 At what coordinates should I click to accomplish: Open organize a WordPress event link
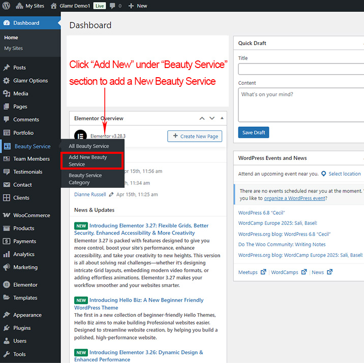[x=294, y=199]
